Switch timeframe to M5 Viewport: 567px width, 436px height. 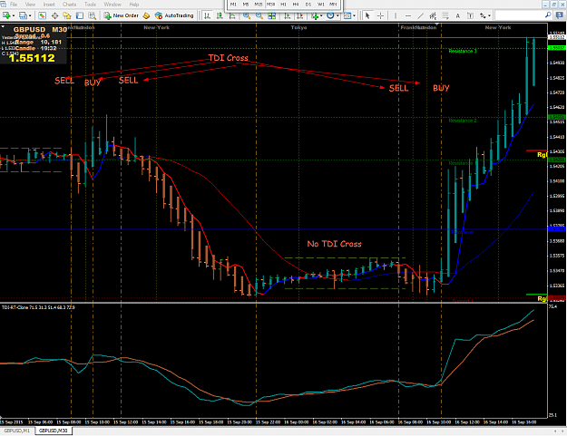pyautogui.click(x=246, y=4)
